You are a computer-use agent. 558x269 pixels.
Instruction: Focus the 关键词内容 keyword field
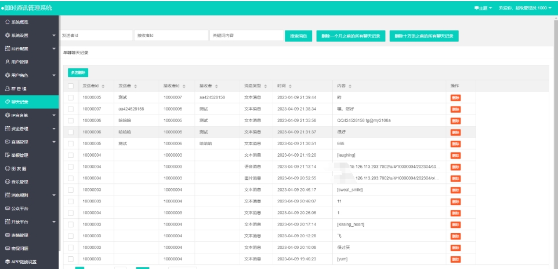pos(247,35)
